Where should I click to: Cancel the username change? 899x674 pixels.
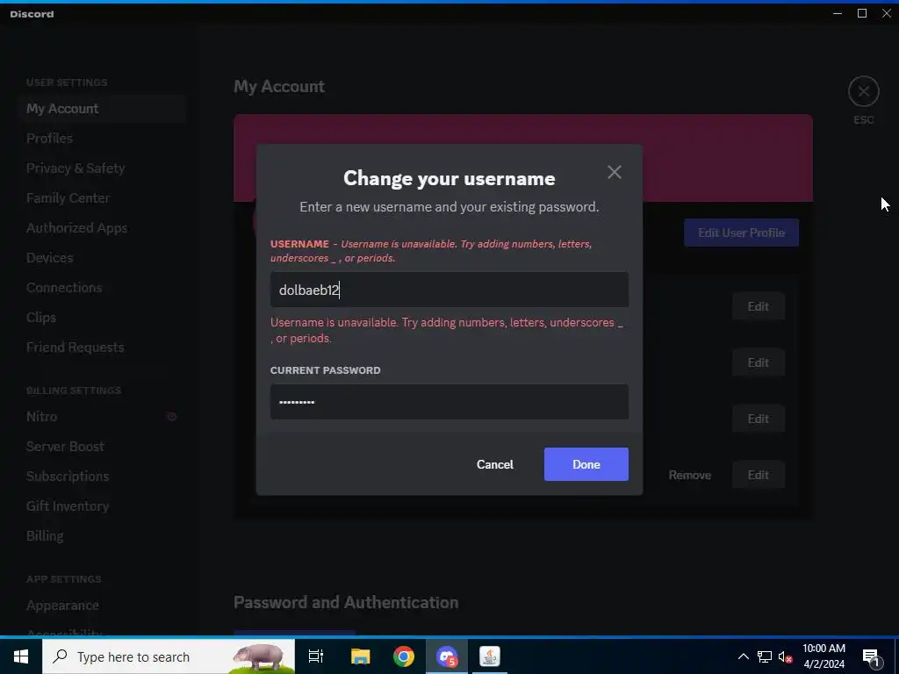(x=495, y=464)
